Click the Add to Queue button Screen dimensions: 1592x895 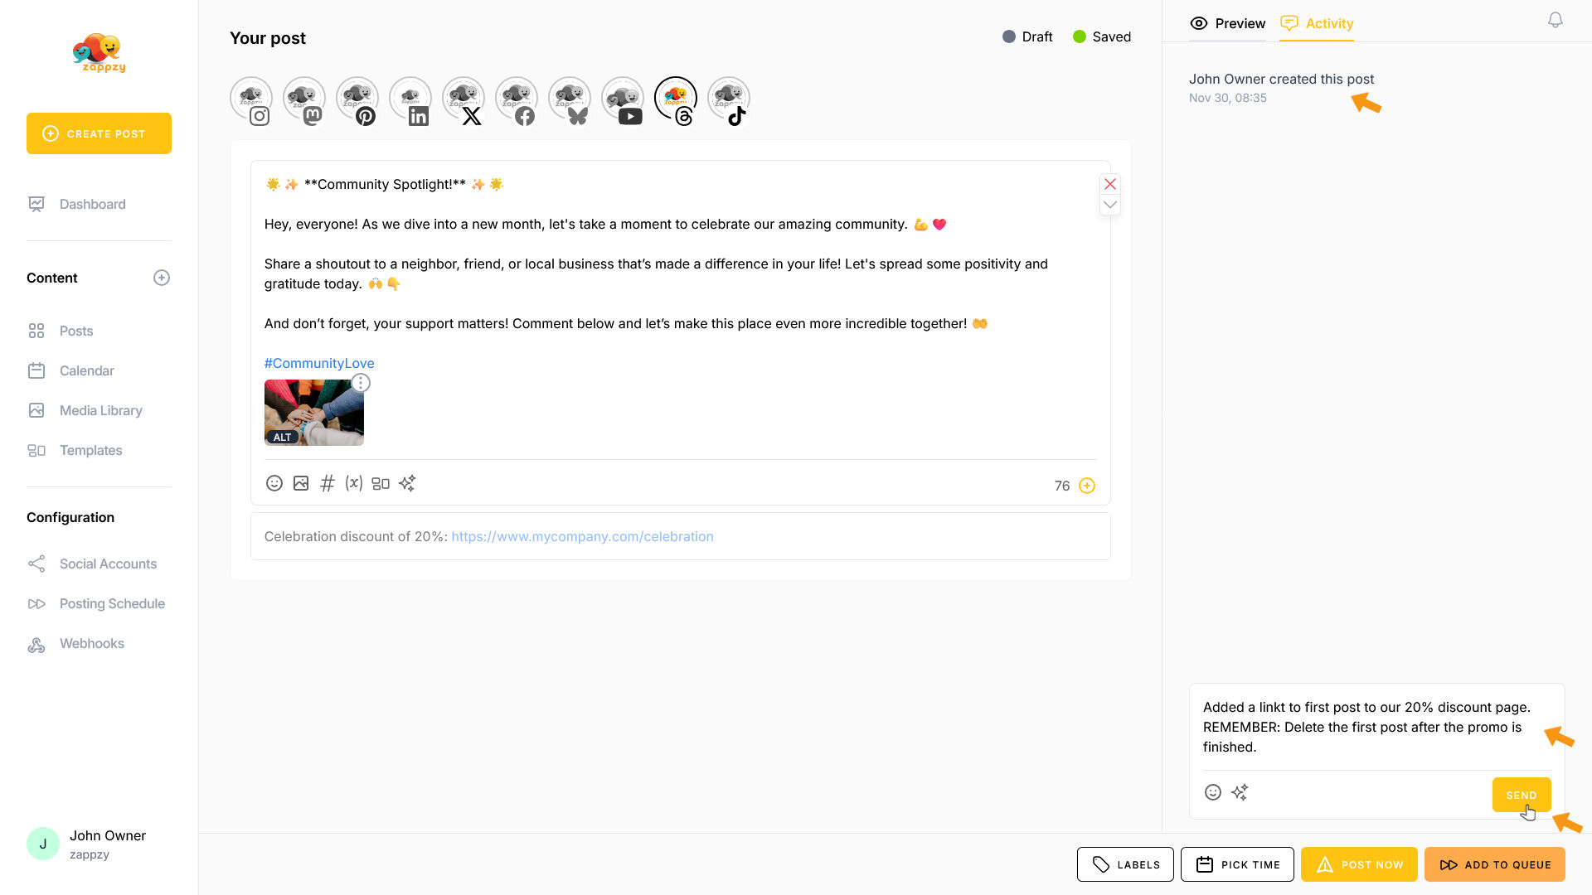pos(1495,864)
